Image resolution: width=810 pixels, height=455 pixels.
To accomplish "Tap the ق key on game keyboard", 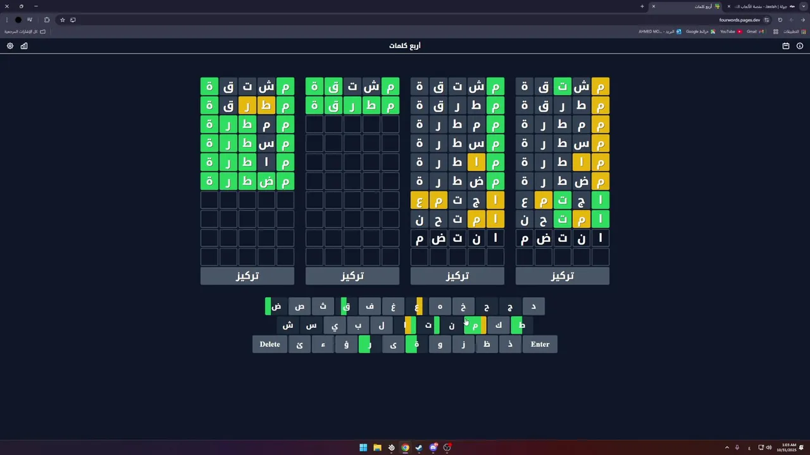I will pyautogui.click(x=346, y=306).
